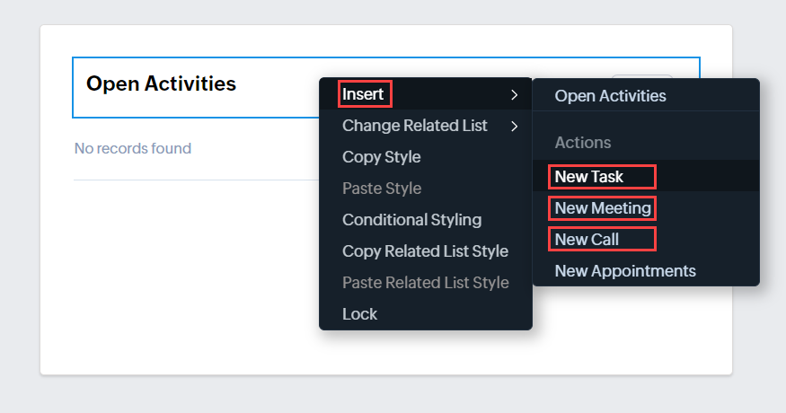The width and height of the screenshot is (786, 413).
Task: Click the greyed-out Paste Style entry
Action: 381,189
